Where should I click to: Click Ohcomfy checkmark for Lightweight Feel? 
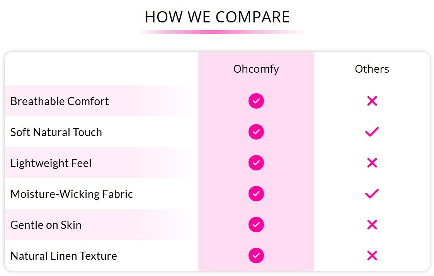(x=256, y=163)
